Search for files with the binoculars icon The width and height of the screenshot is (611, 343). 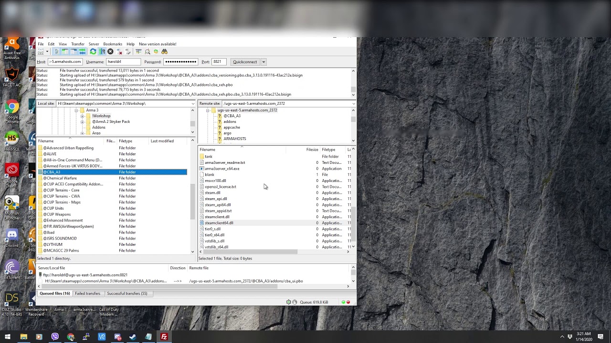click(165, 51)
